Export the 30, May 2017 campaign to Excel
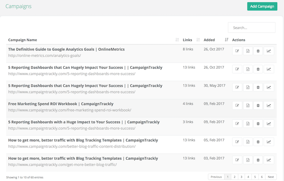The width and height of the screenshot is (284, 181). pos(248,87)
